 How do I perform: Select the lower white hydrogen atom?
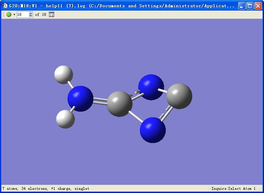(x=65, y=119)
